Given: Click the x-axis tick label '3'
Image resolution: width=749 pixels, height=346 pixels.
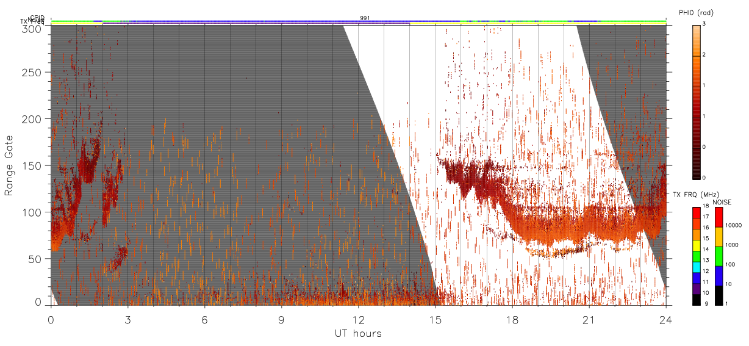Looking at the screenshot, I should point(127,319).
